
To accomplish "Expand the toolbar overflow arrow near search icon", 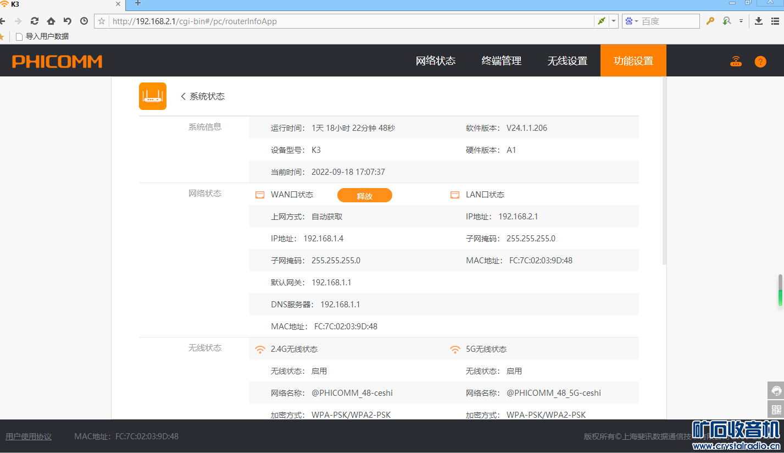I will (741, 21).
